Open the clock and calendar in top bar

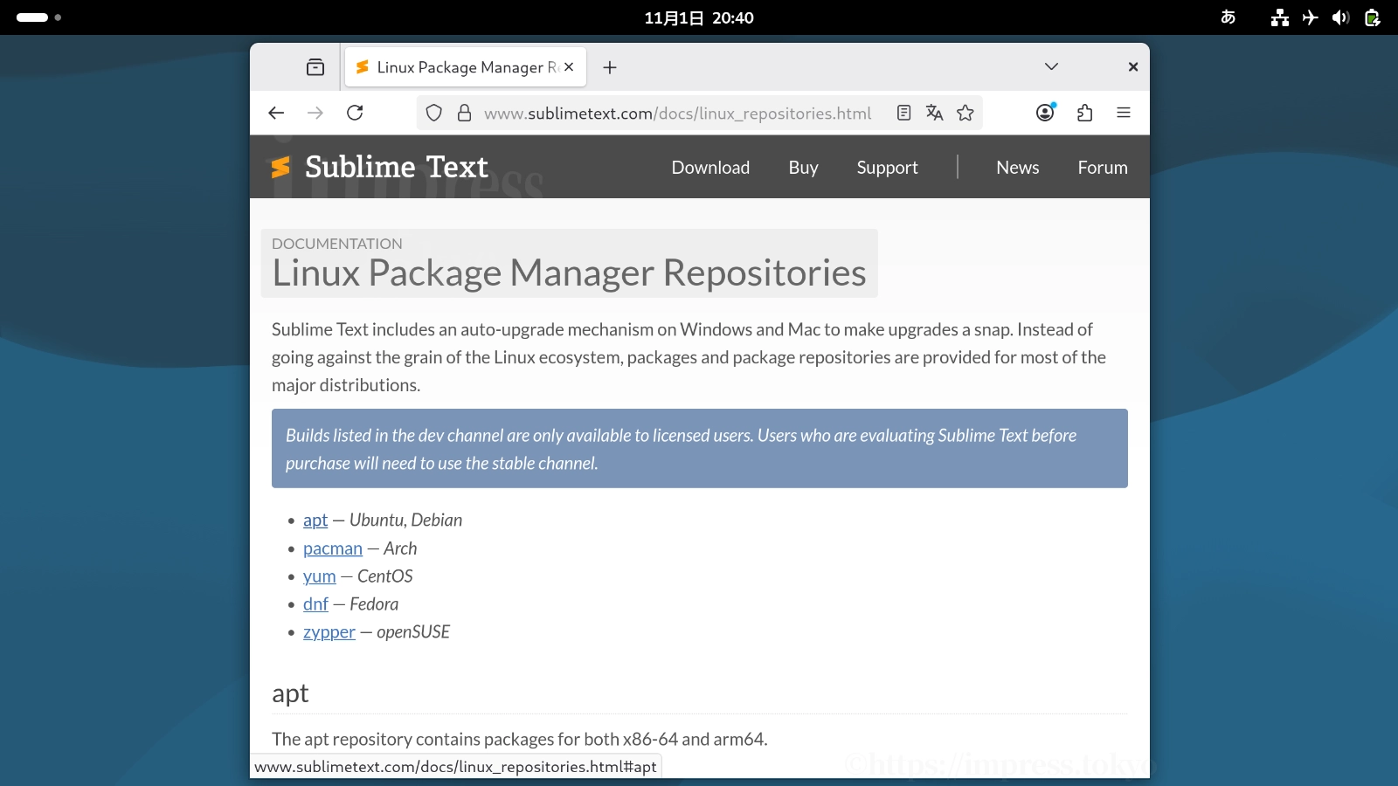coord(699,17)
